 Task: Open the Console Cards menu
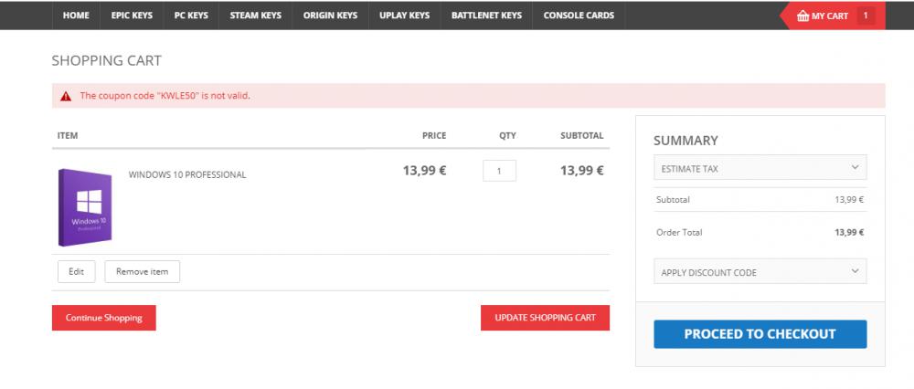point(579,16)
